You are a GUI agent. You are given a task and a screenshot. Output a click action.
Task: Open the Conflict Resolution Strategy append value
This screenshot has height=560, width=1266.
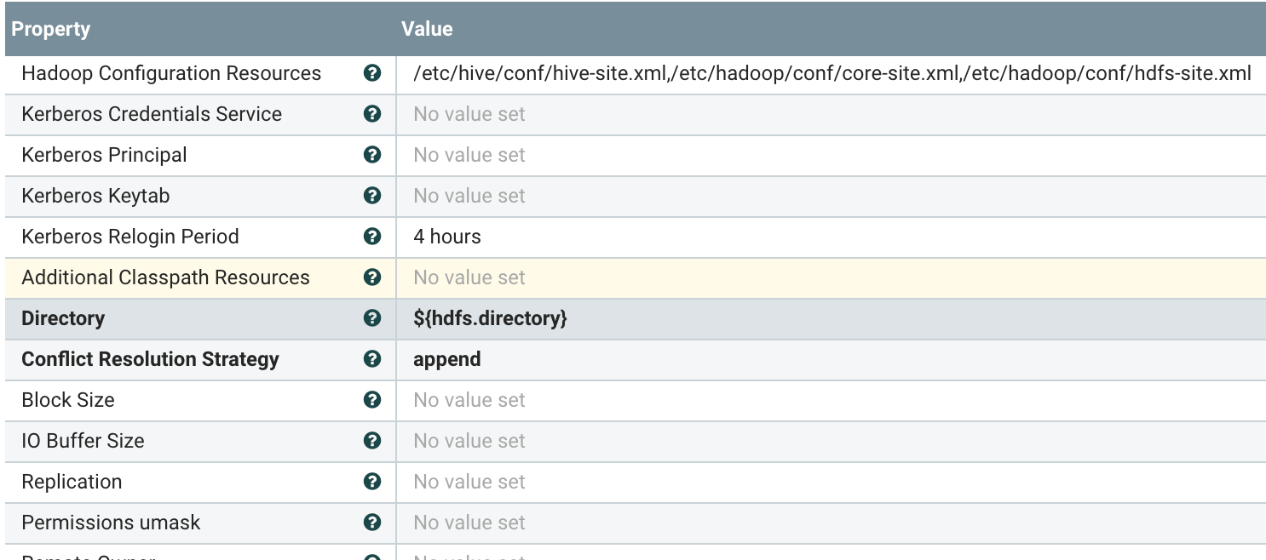coord(447,359)
